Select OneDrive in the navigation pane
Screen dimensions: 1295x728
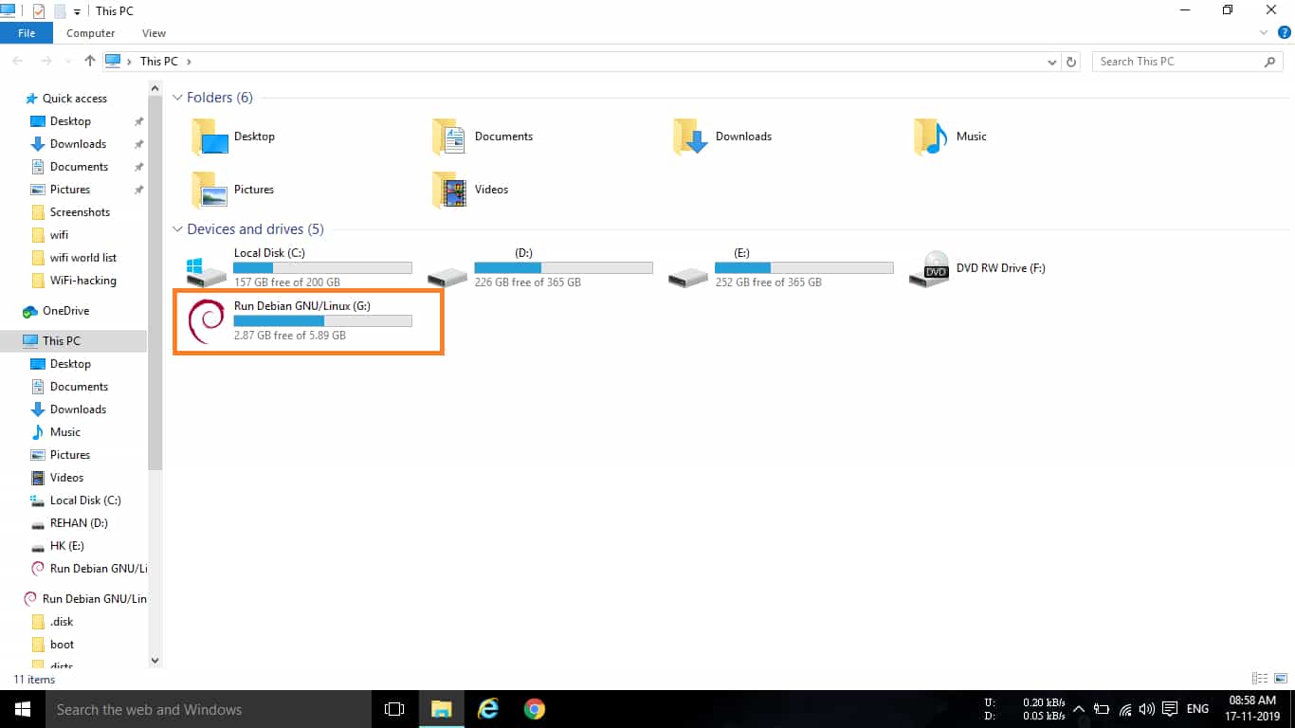(x=65, y=311)
